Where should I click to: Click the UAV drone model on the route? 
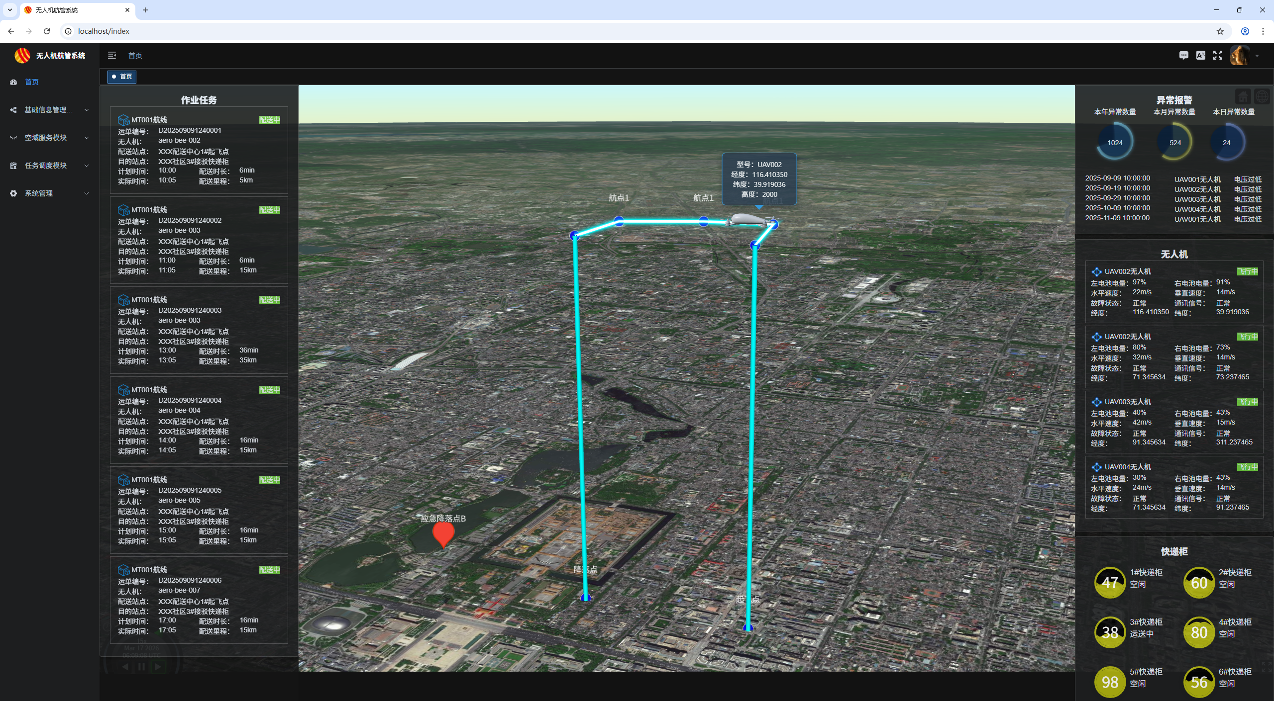coord(746,219)
